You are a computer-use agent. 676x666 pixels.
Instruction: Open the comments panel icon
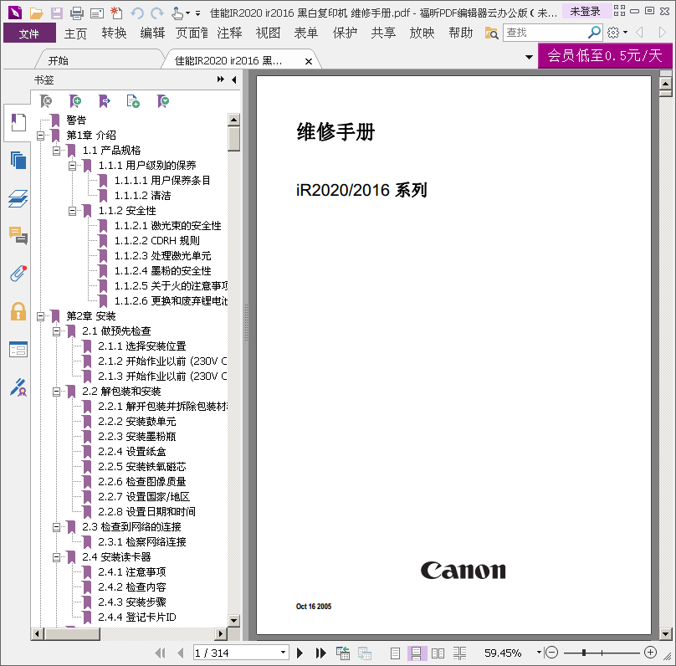(18, 236)
